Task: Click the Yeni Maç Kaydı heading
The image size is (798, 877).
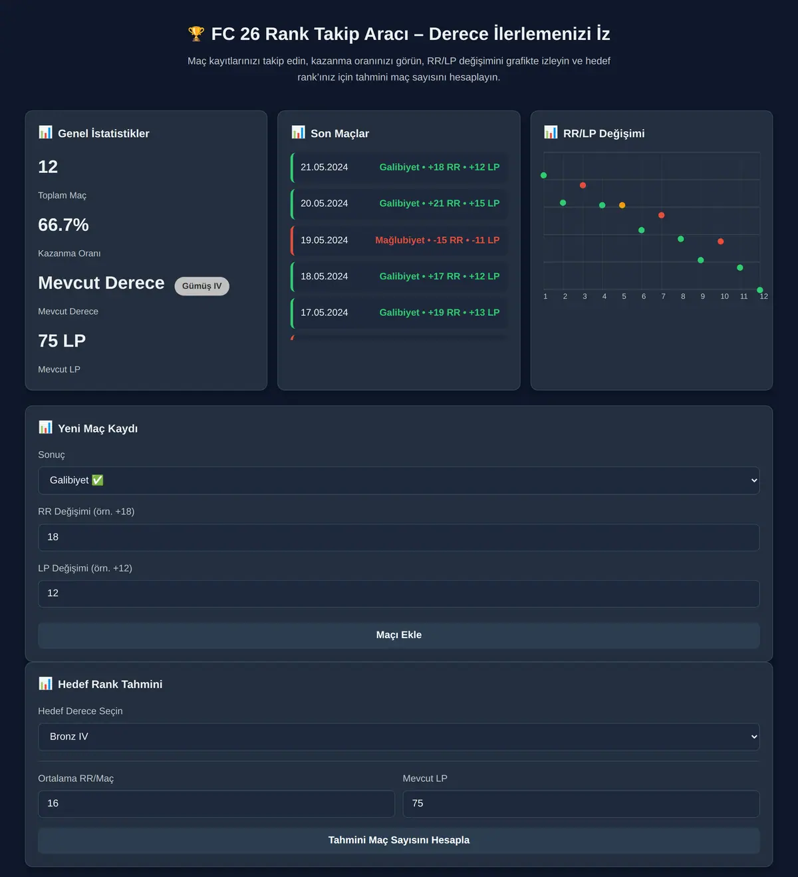Action: 98,429
